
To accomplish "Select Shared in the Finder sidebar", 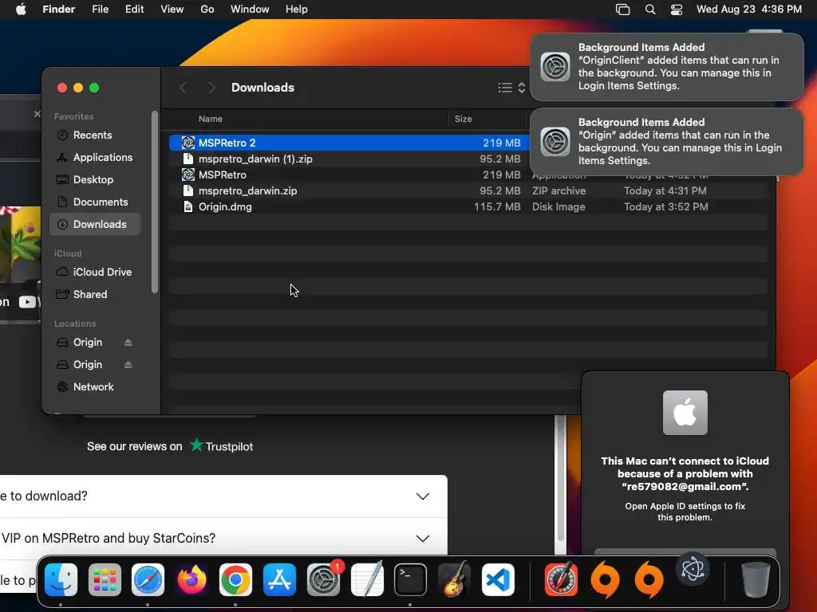I will tap(96, 295).
